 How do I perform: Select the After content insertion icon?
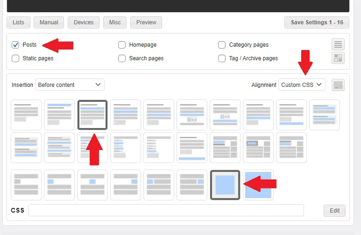[x=258, y=115]
